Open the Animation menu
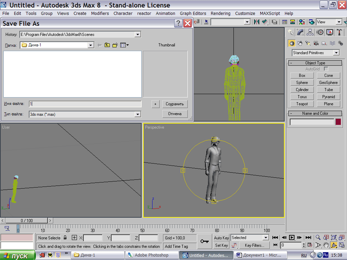The height and width of the screenshot is (260, 347). click(x=165, y=14)
